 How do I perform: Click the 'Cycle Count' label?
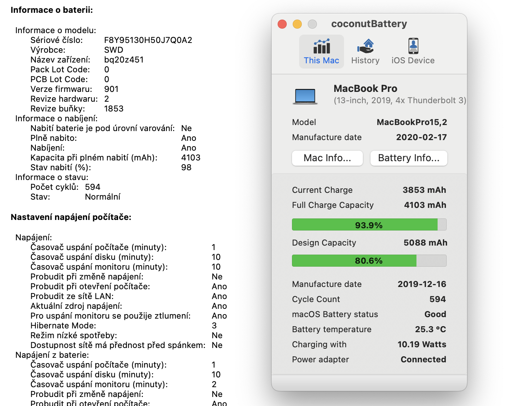tap(316, 299)
